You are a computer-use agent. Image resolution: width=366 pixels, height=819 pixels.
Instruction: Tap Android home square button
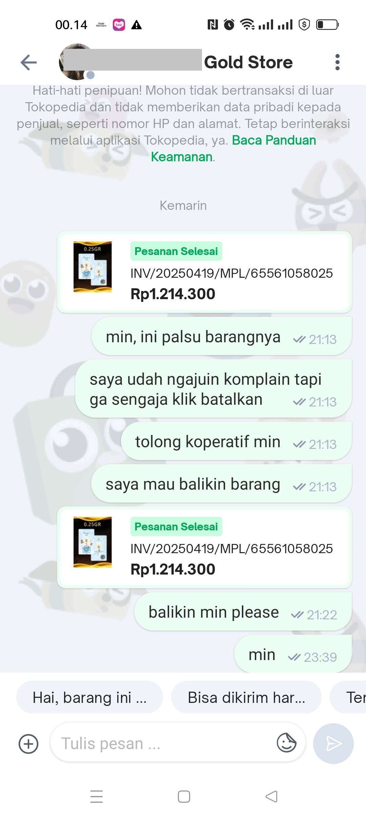pos(184,797)
